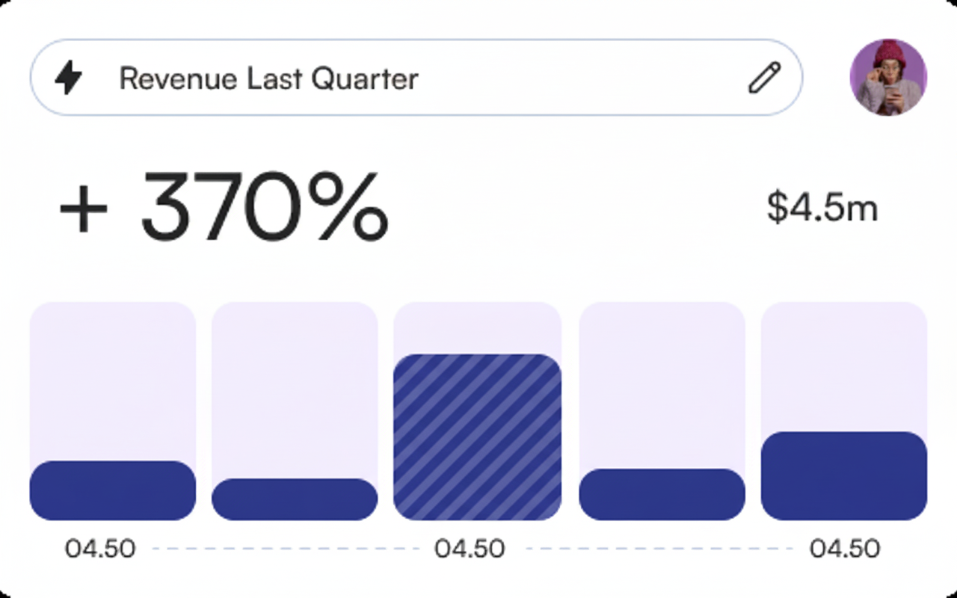This screenshot has width=957, height=598.
Task: Select the first bar's dark blue fill
Action: (x=113, y=490)
